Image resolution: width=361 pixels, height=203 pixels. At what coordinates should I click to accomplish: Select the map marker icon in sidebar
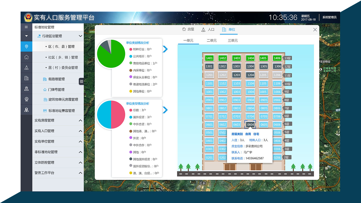point(26,89)
